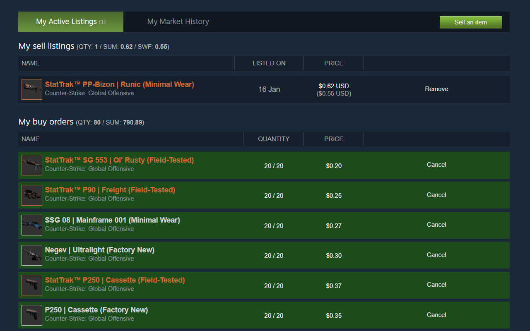Click the Negev Ultralight item thumbnail
The image size is (530, 331).
pos(31,255)
